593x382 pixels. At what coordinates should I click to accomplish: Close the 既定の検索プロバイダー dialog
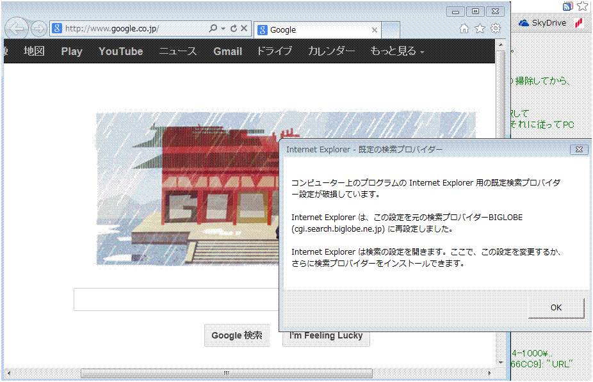point(579,150)
